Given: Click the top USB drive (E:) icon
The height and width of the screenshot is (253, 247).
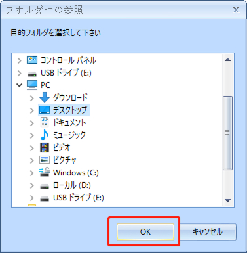Looking at the screenshot, I should [x=32, y=74].
